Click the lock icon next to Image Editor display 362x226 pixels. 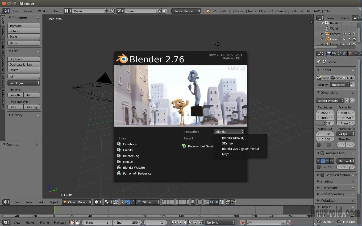[352, 84]
